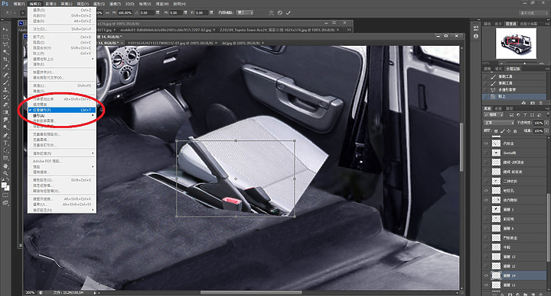The image size is (551, 296).
Task: Select the Quick Selection tool
Action: pyautogui.click(x=5, y=52)
